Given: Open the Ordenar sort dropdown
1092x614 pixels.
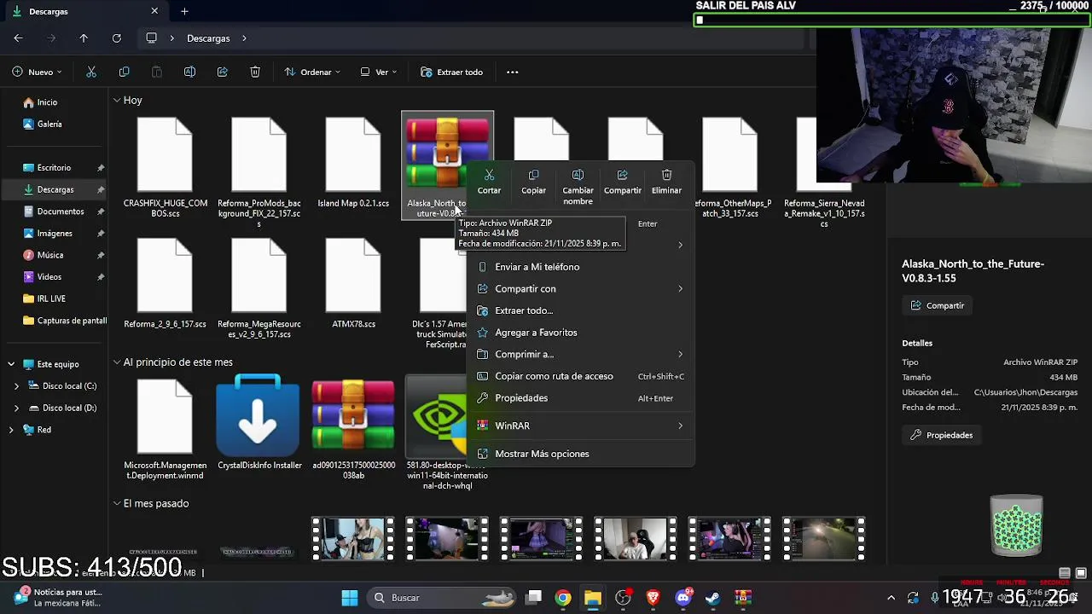Looking at the screenshot, I should [312, 72].
